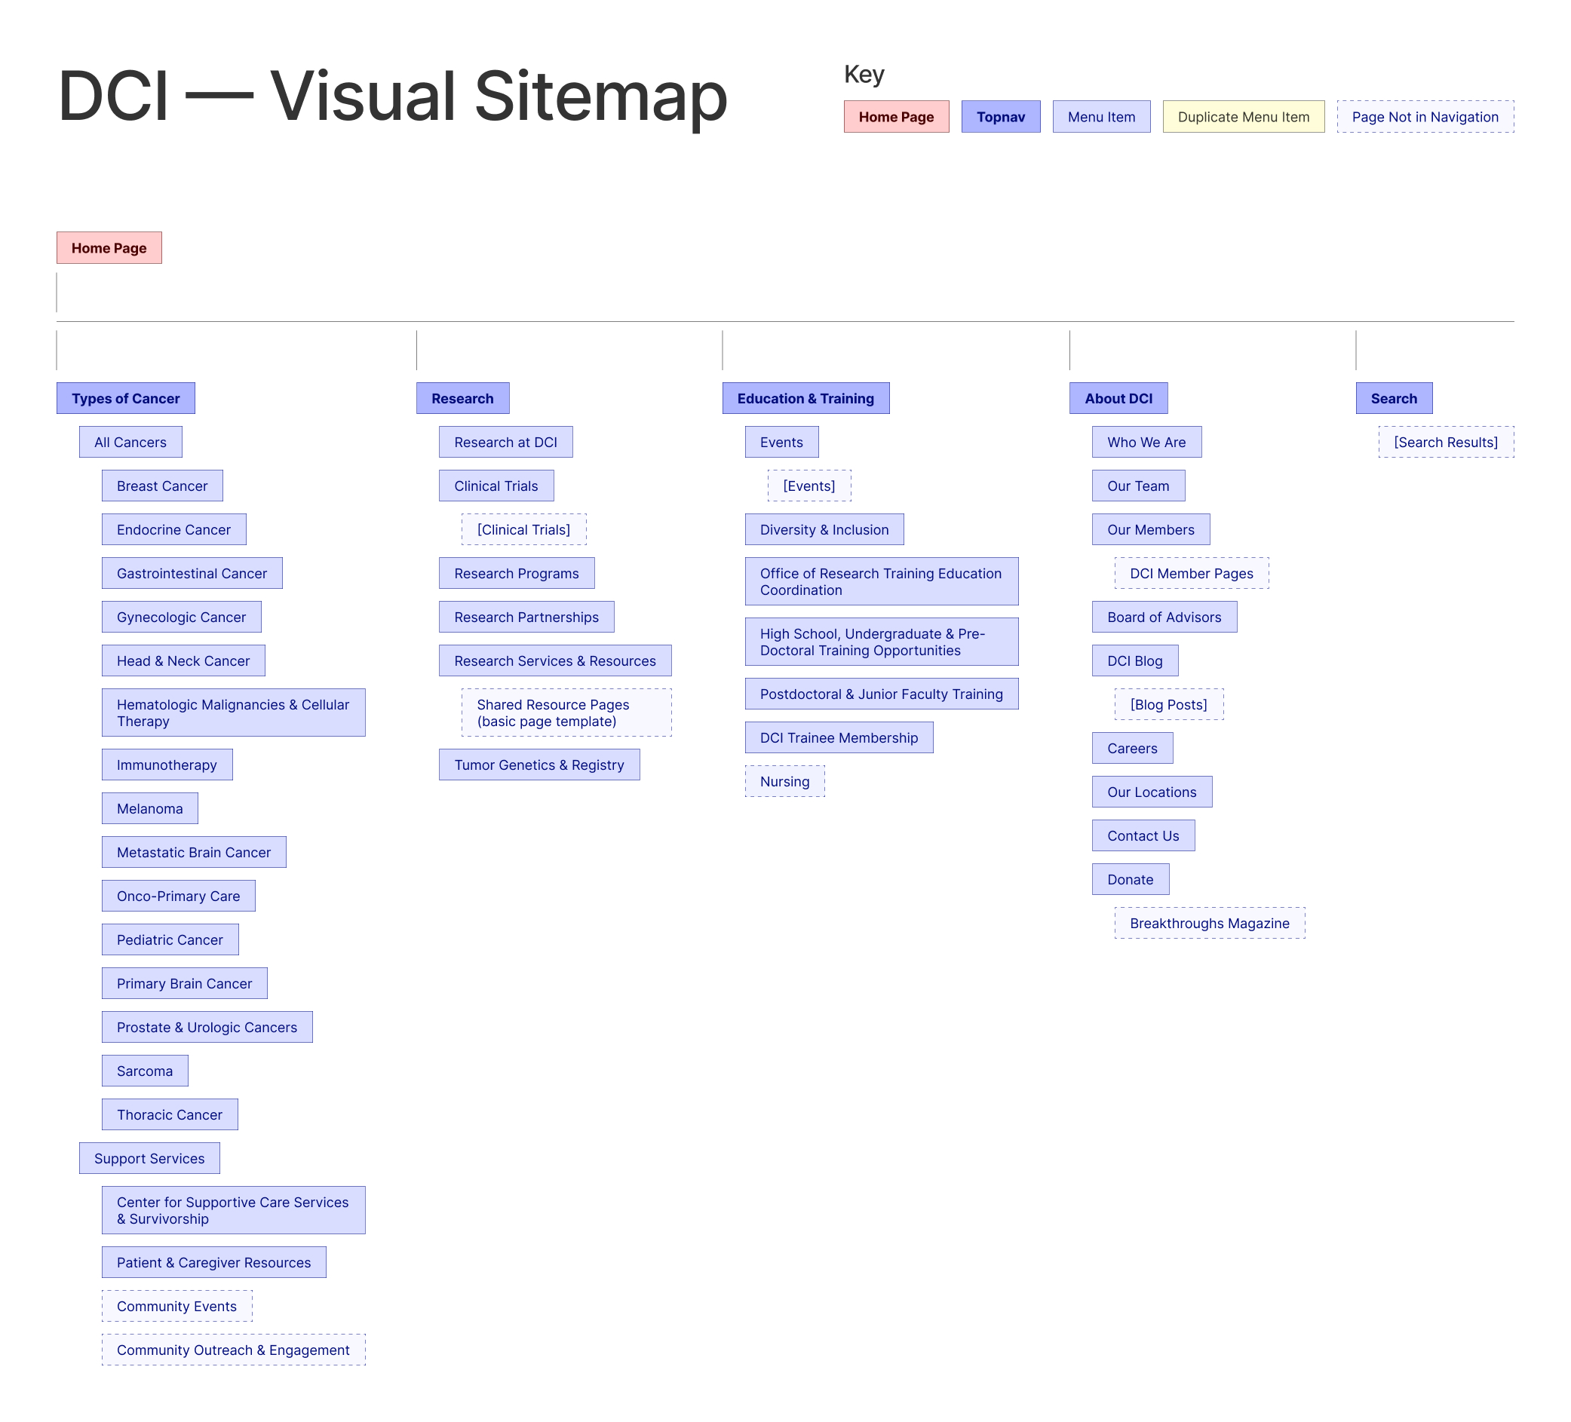Select the dashed DCI Member Pages node
Image resolution: width=1571 pixels, height=1422 pixels.
(x=1192, y=573)
